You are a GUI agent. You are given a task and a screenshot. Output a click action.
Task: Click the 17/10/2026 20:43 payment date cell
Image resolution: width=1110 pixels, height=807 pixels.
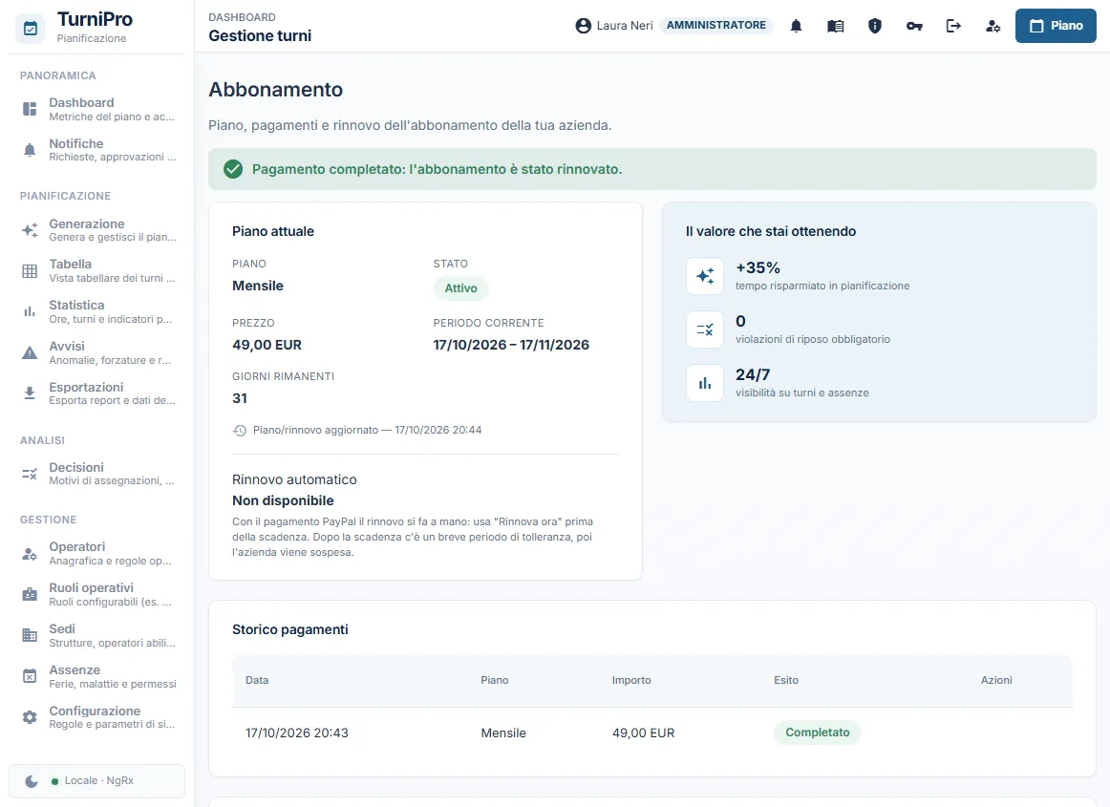[x=297, y=733]
